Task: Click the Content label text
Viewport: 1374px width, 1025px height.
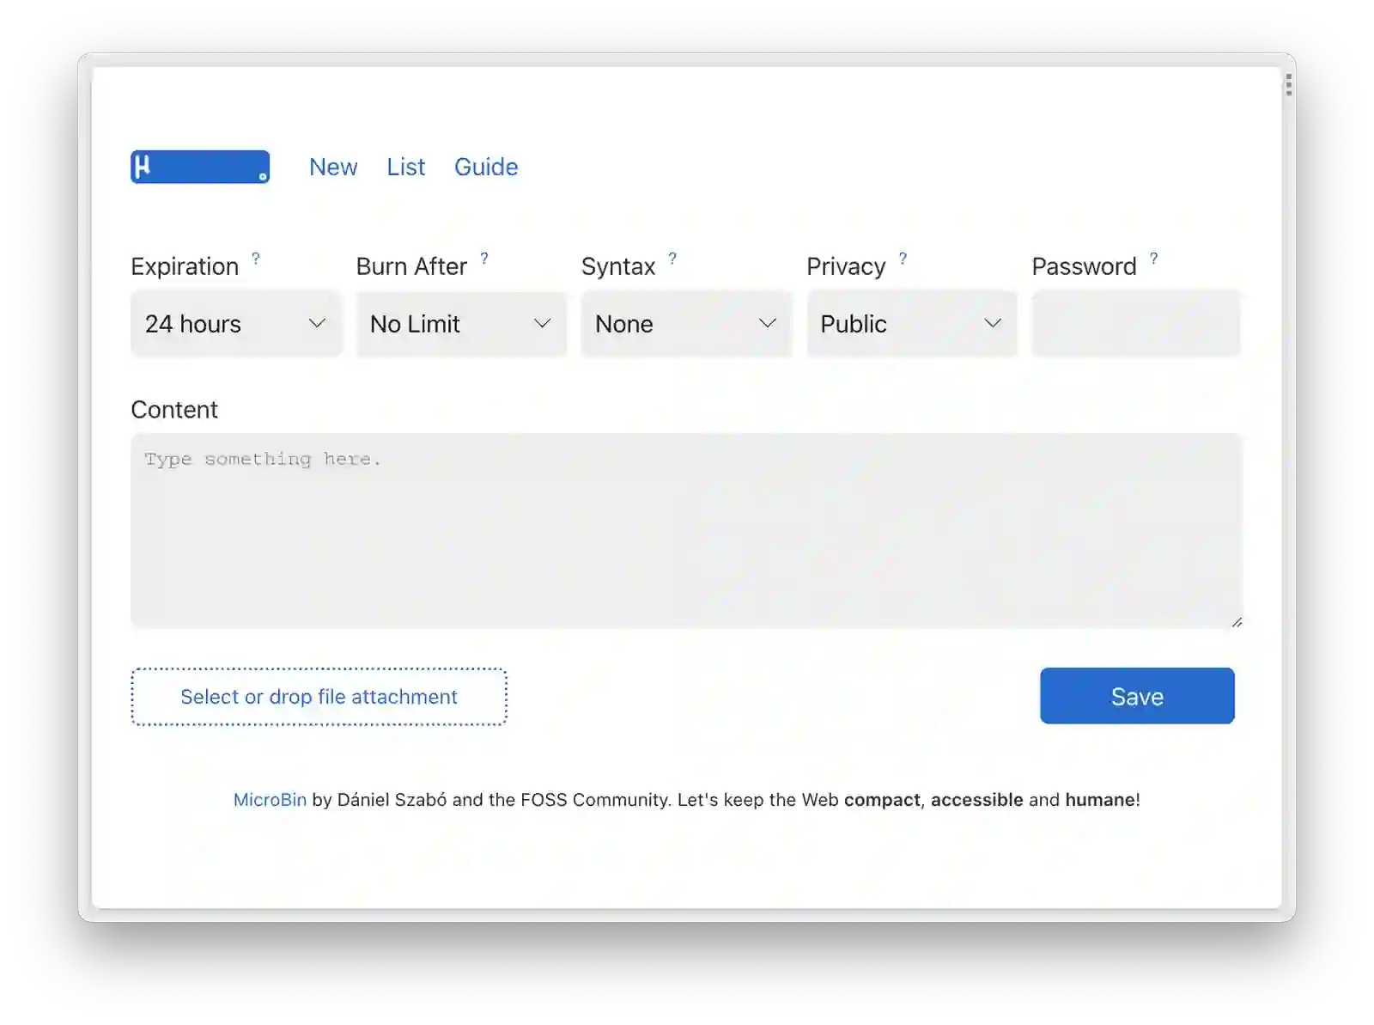Action: point(174,410)
